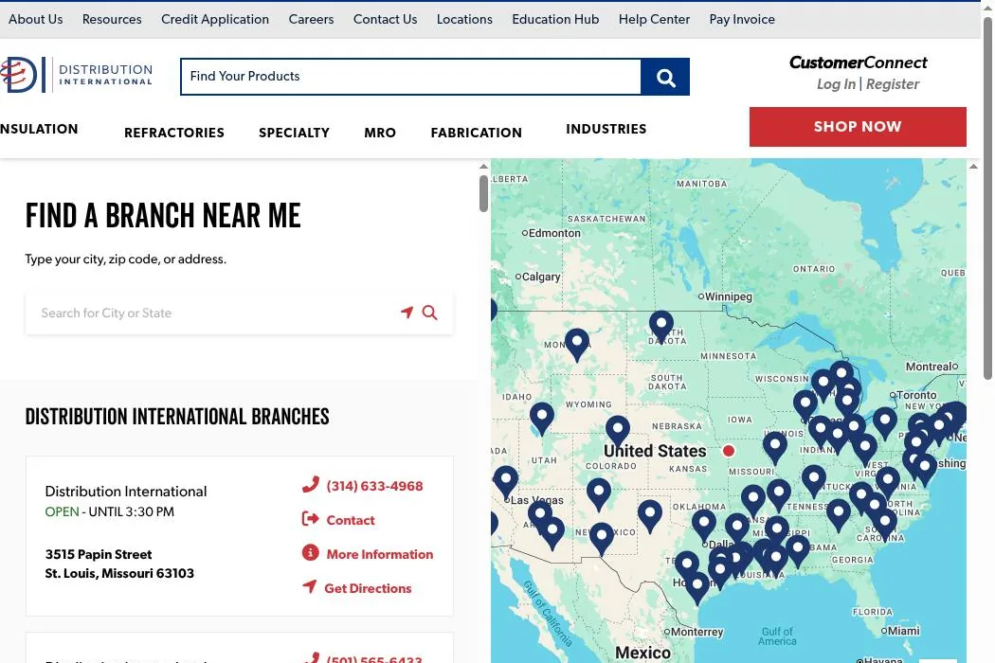
Task: Select the map pin in Montana
Action: click(x=577, y=343)
